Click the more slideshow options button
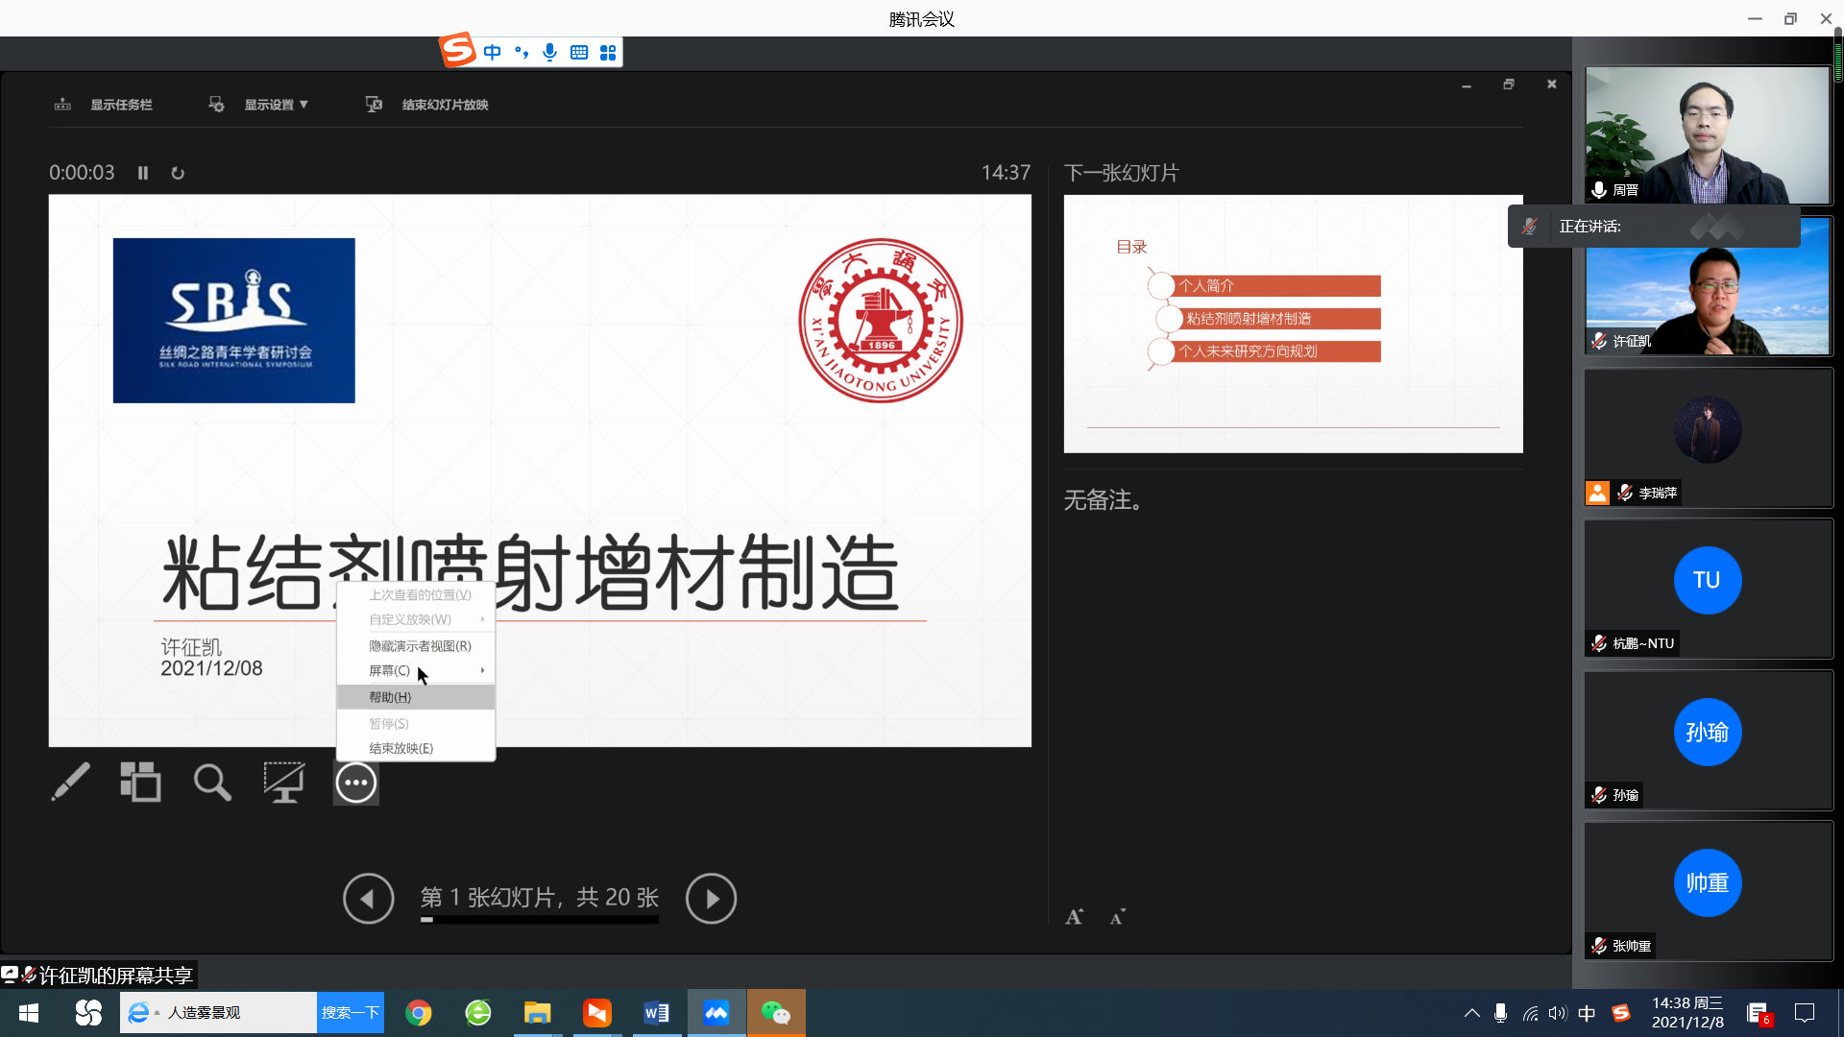This screenshot has height=1037, width=1844. coord(356,783)
